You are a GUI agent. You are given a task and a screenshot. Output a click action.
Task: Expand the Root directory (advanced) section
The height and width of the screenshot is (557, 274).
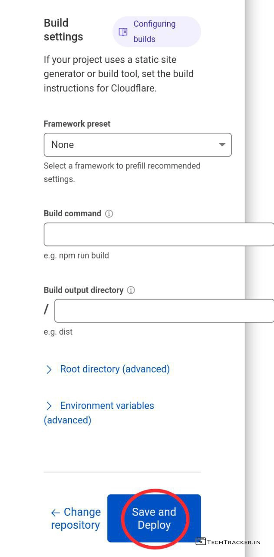pos(115,369)
